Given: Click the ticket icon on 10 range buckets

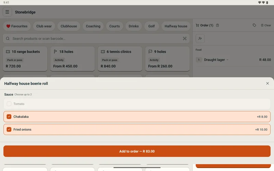Looking at the screenshot, I should point(8,52).
